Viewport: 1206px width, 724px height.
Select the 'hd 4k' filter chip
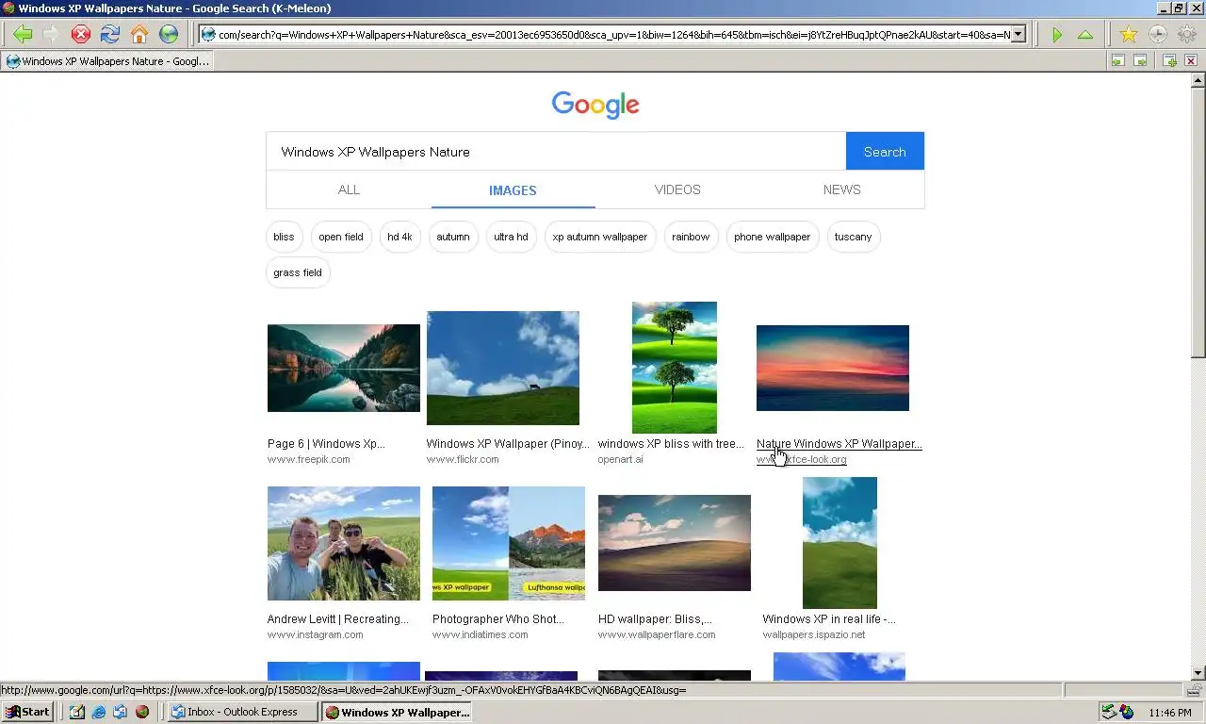tap(399, 237)
